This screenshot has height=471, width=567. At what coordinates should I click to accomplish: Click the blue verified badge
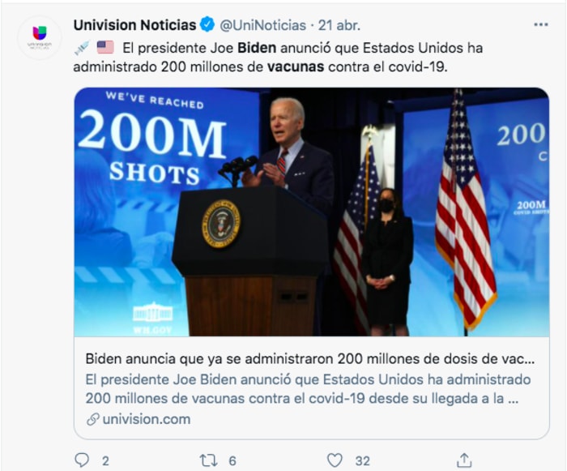209,25
